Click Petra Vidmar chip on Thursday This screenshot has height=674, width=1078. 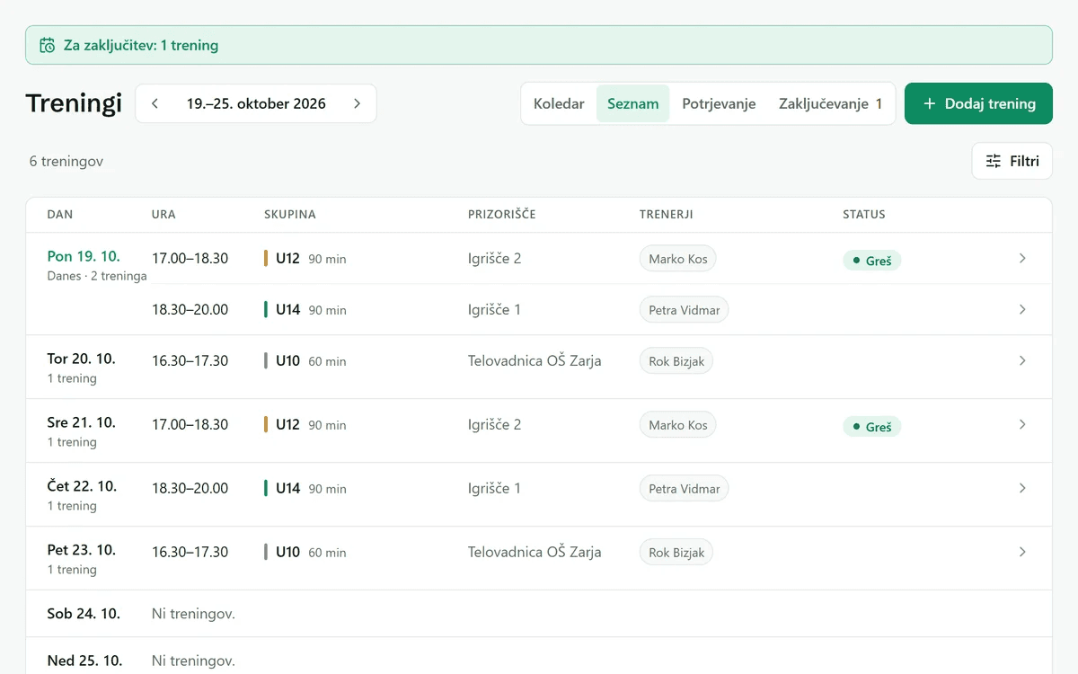[x=685, y=488]
